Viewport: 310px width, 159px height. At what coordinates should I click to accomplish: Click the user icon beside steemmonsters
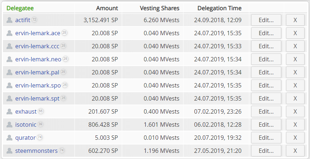point(9,151)
